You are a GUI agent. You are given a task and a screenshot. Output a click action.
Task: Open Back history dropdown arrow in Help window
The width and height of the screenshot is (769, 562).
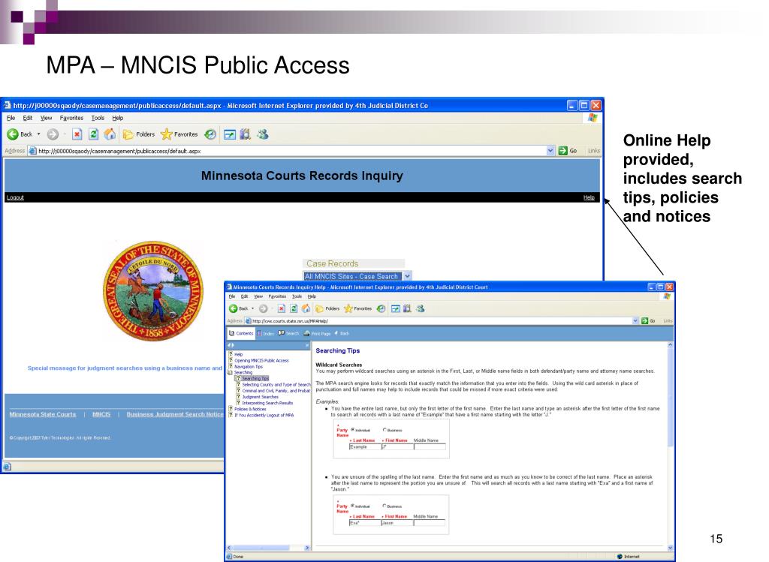[x=252, y=308]
